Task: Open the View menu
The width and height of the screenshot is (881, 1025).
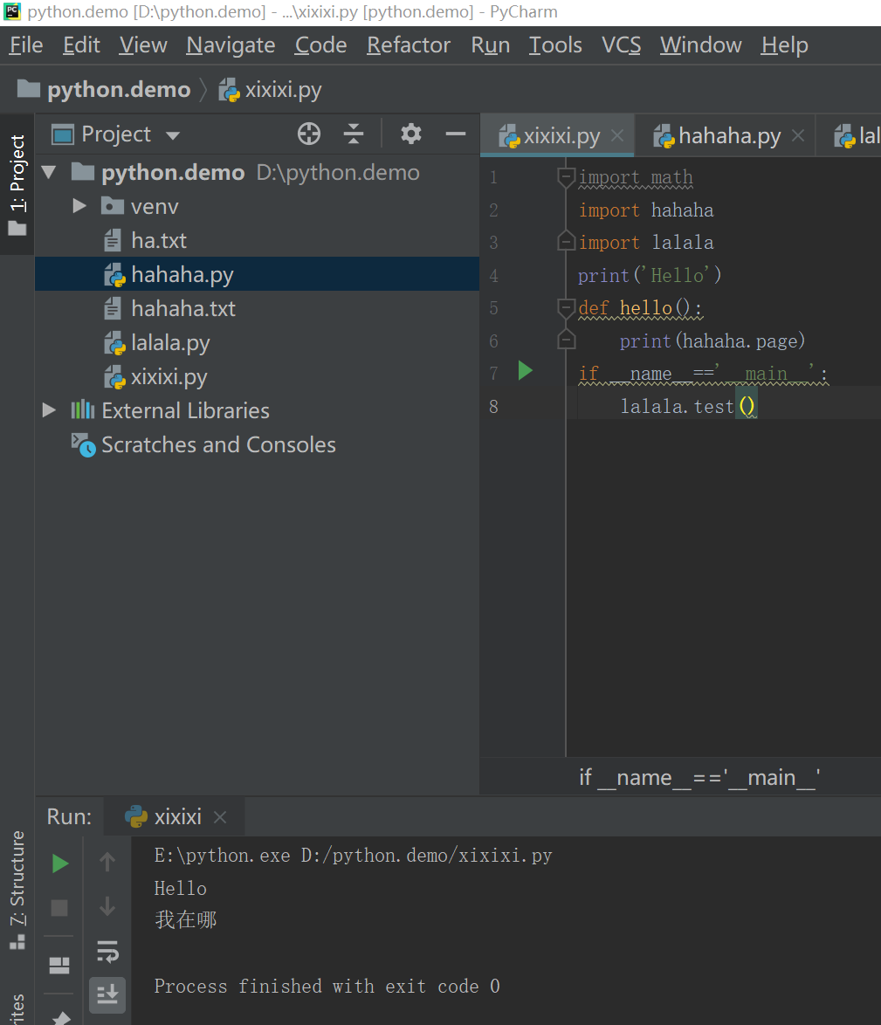Action: [x=143, y=45]
